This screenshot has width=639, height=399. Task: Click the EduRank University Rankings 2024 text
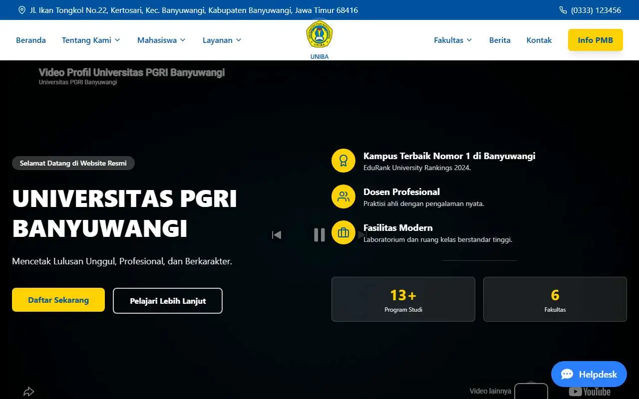tap(417, 168)
